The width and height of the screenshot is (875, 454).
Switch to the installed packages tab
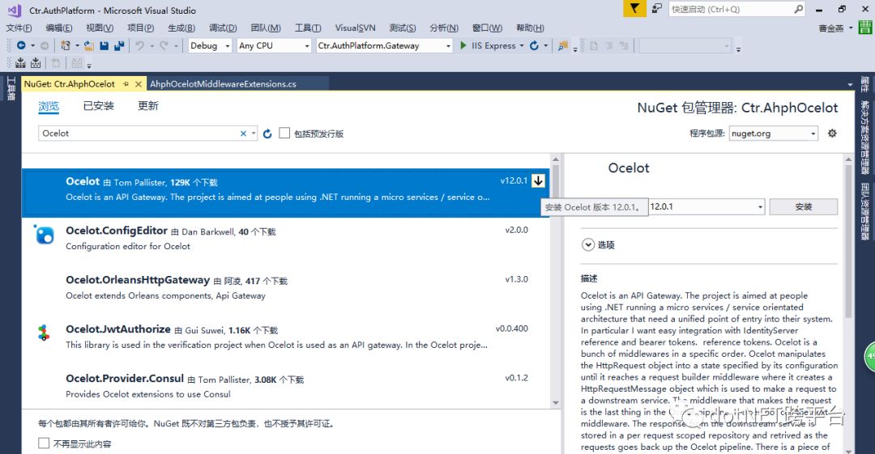tap(99, 106)
